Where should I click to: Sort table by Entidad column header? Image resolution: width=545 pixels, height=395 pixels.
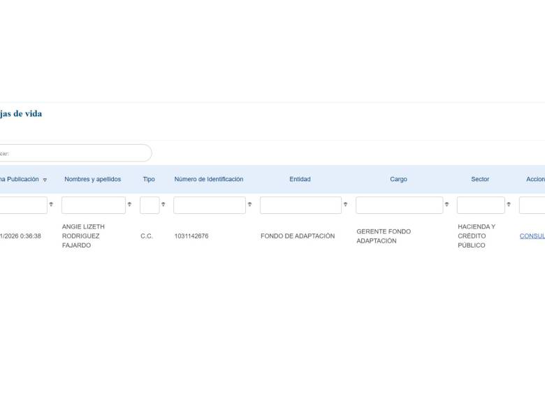(300, 179)
